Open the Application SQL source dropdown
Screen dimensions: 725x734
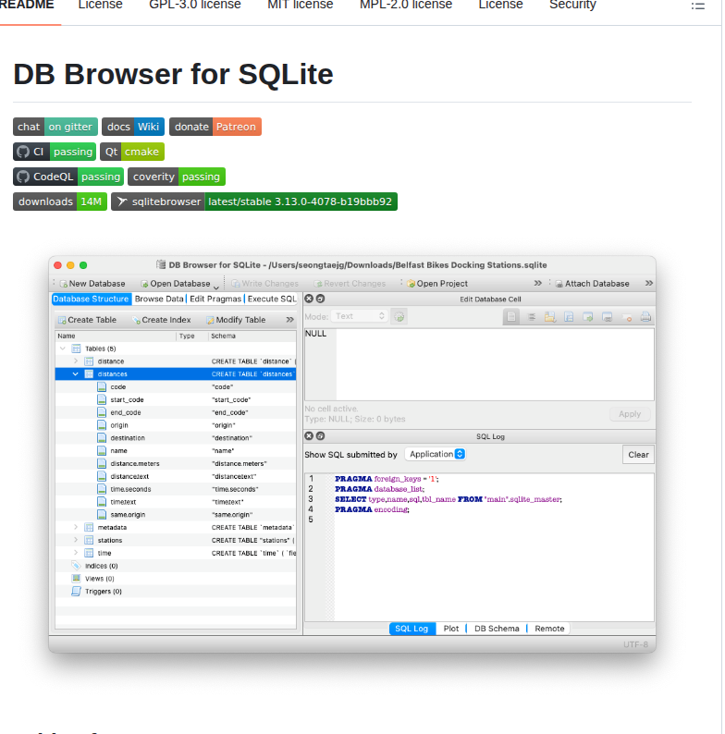[436, 454]
